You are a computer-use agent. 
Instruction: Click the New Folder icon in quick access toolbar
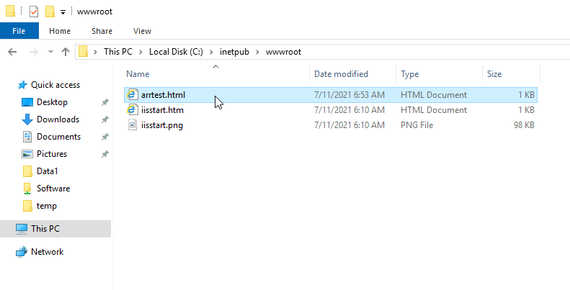[50, 12]
